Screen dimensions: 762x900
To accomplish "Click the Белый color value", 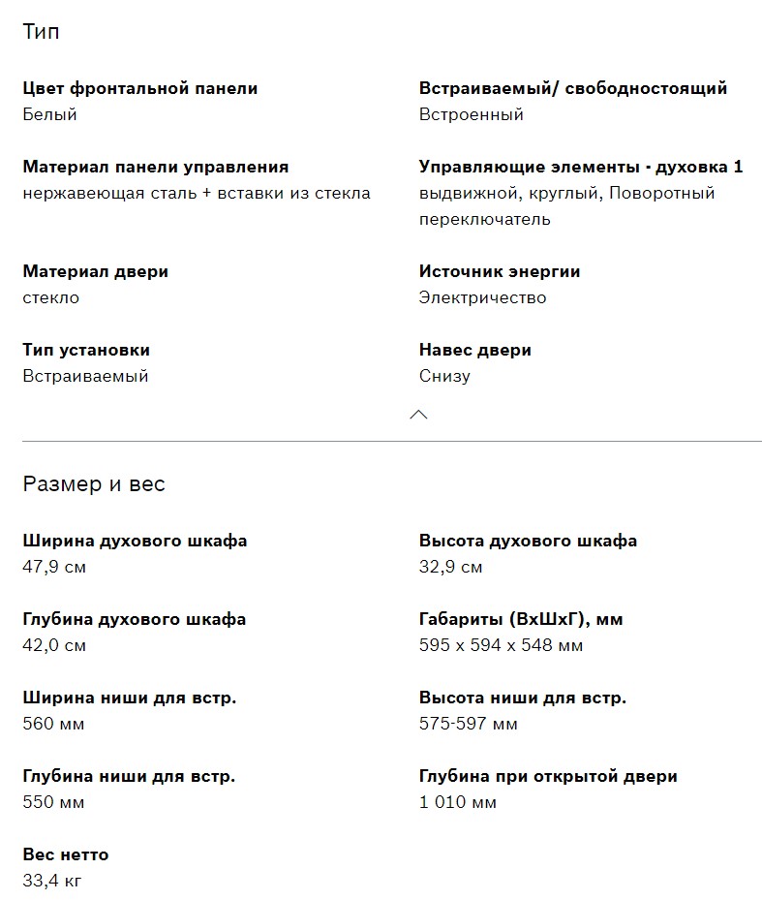I will point(49,114).
